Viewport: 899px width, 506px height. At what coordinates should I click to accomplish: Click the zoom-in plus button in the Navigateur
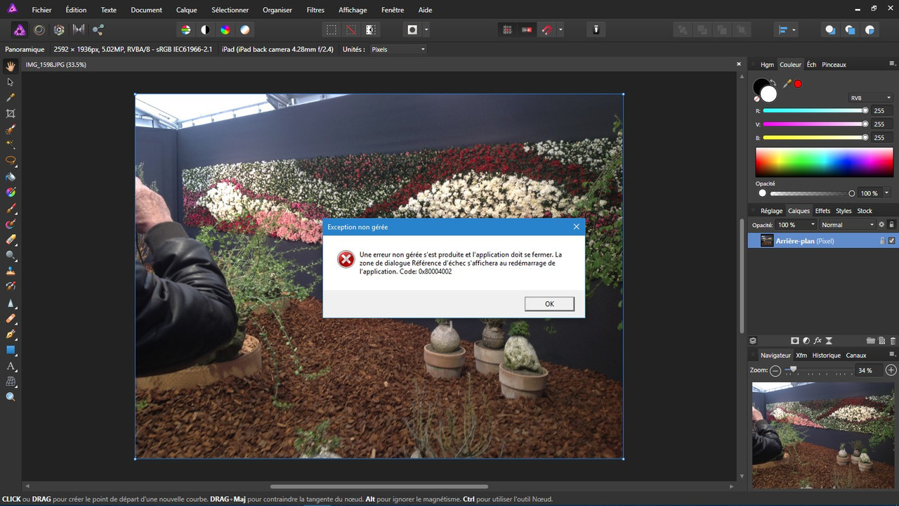[891, 370]
